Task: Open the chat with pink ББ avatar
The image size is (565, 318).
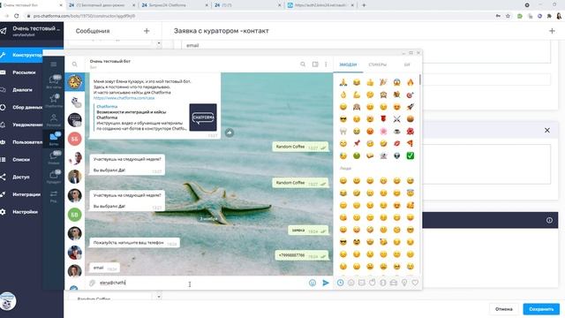Action: [74, 139]
